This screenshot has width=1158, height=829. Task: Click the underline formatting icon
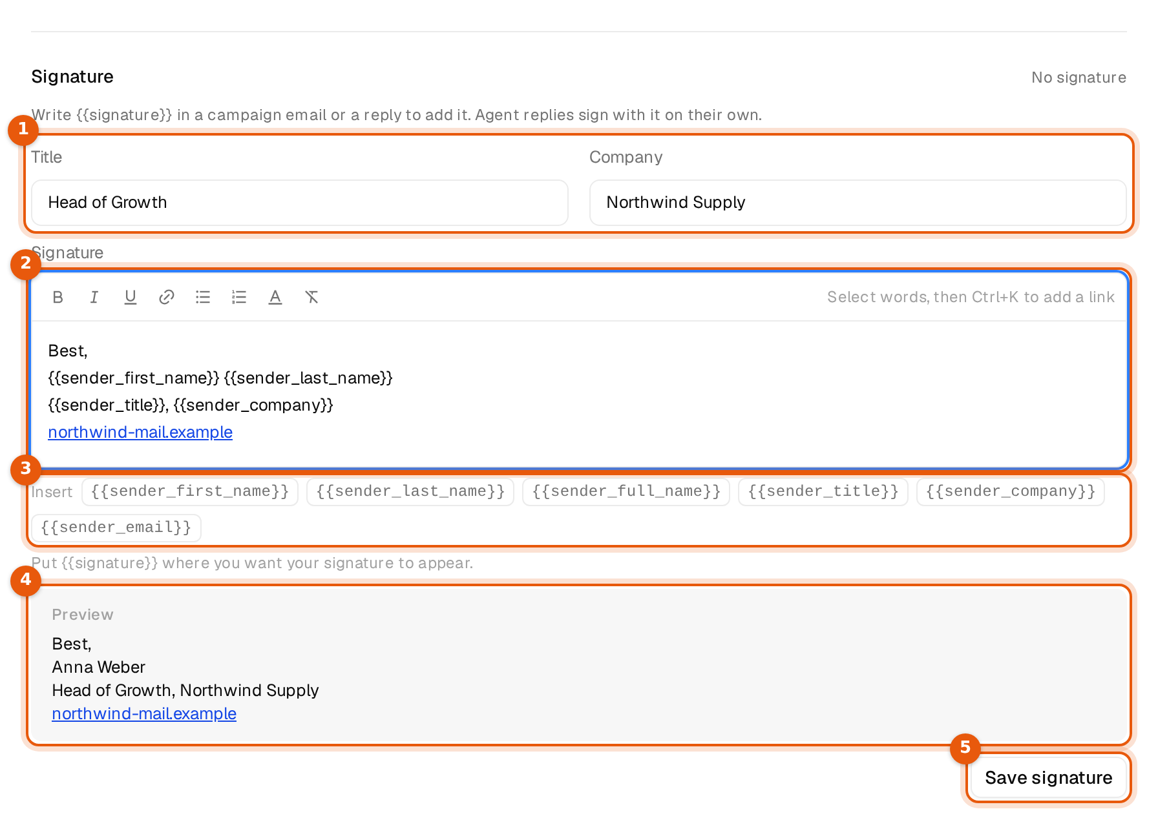coord(130,297)
